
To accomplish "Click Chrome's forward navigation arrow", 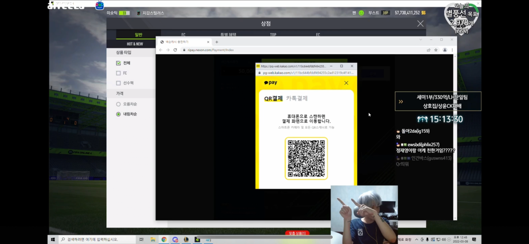I will (x=168, y=50).
